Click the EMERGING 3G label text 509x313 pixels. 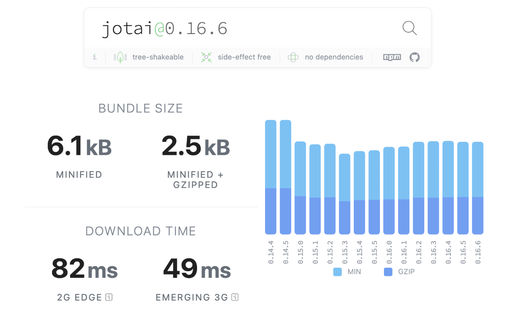point(192,297)
